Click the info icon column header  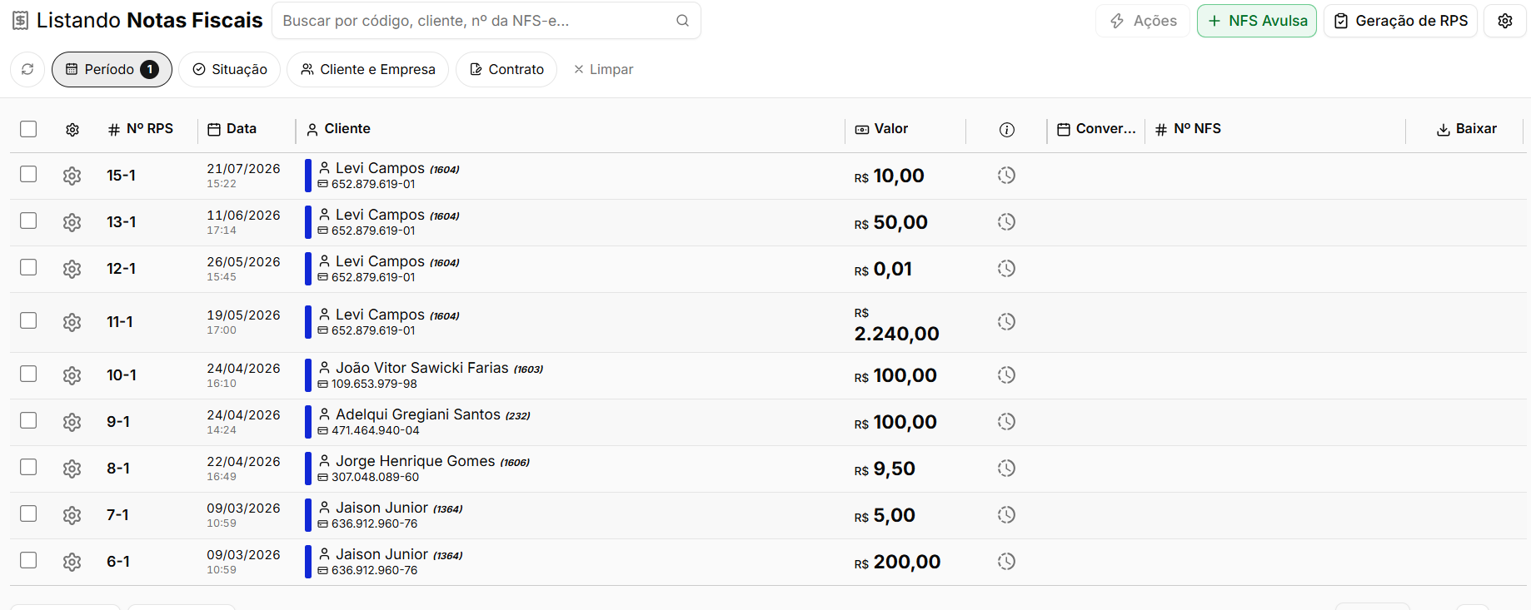(x=1007, y=129)
